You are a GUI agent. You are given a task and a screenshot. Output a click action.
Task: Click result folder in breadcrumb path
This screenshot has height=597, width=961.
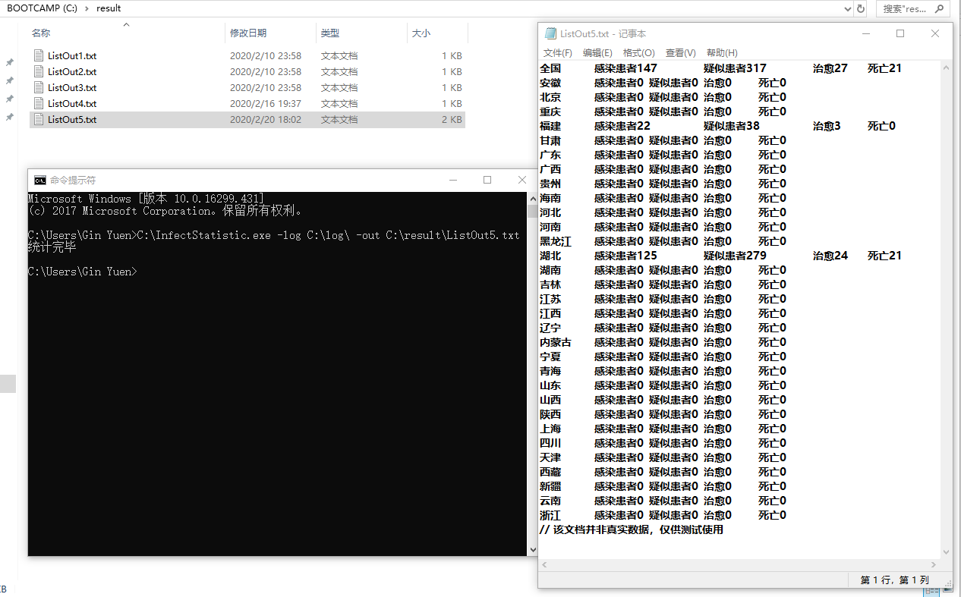[x=109, y=8]
